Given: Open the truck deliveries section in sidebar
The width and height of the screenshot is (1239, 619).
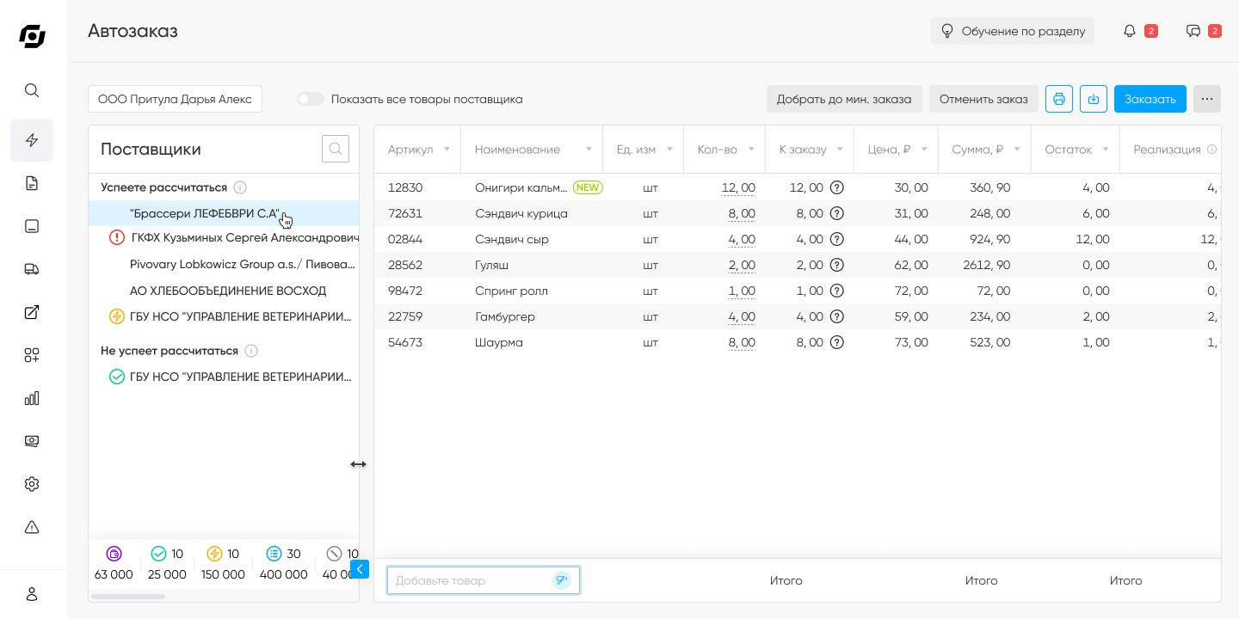Looking at the screenshot, I should click(32, 269).
